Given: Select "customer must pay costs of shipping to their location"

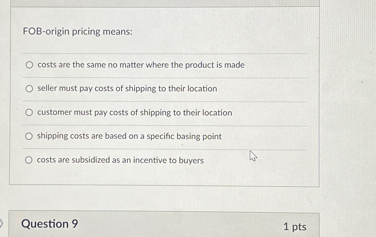Looking at the screenshot, I should click(29, 113).
